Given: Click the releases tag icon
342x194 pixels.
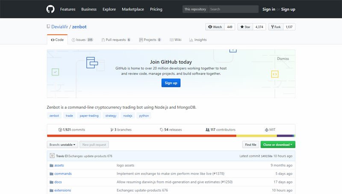Looking at the screenshot, I should point(162,130).
